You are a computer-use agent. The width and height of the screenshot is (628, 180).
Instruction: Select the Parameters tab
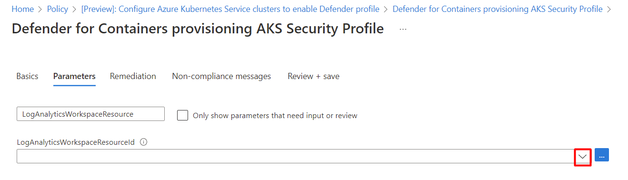click(x=74, y=76)
